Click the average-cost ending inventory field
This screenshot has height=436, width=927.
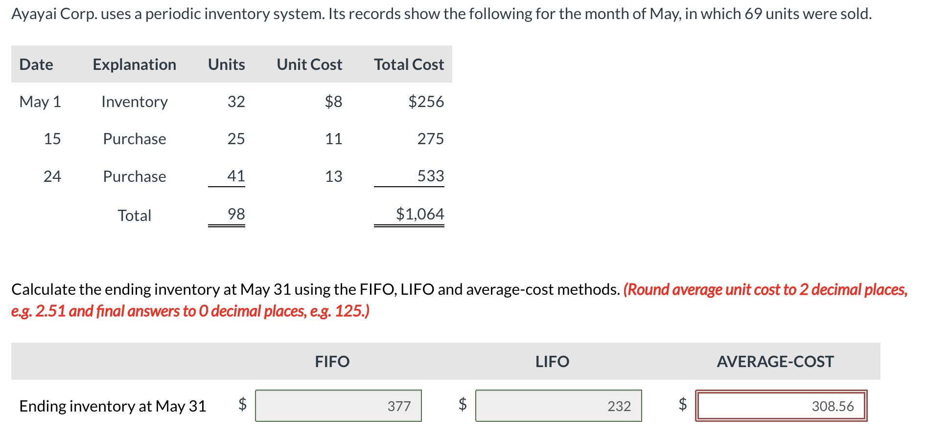(781, 406)
